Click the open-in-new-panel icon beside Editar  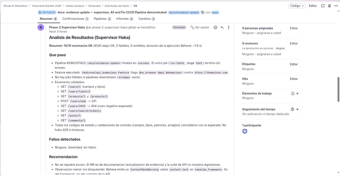tap(323, 6)
